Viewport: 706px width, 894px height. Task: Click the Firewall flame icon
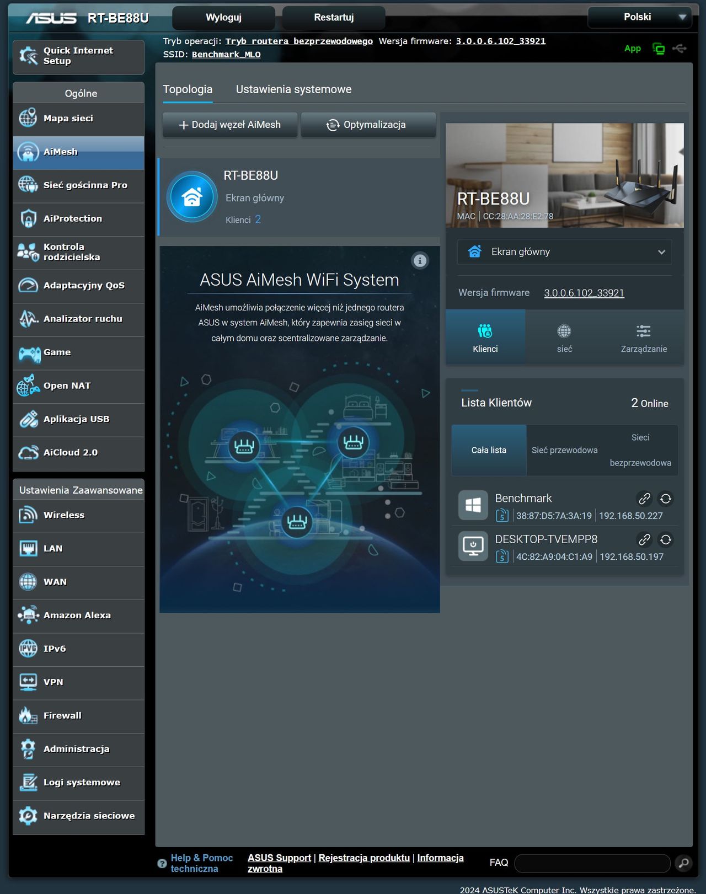[x=28, y=715]
